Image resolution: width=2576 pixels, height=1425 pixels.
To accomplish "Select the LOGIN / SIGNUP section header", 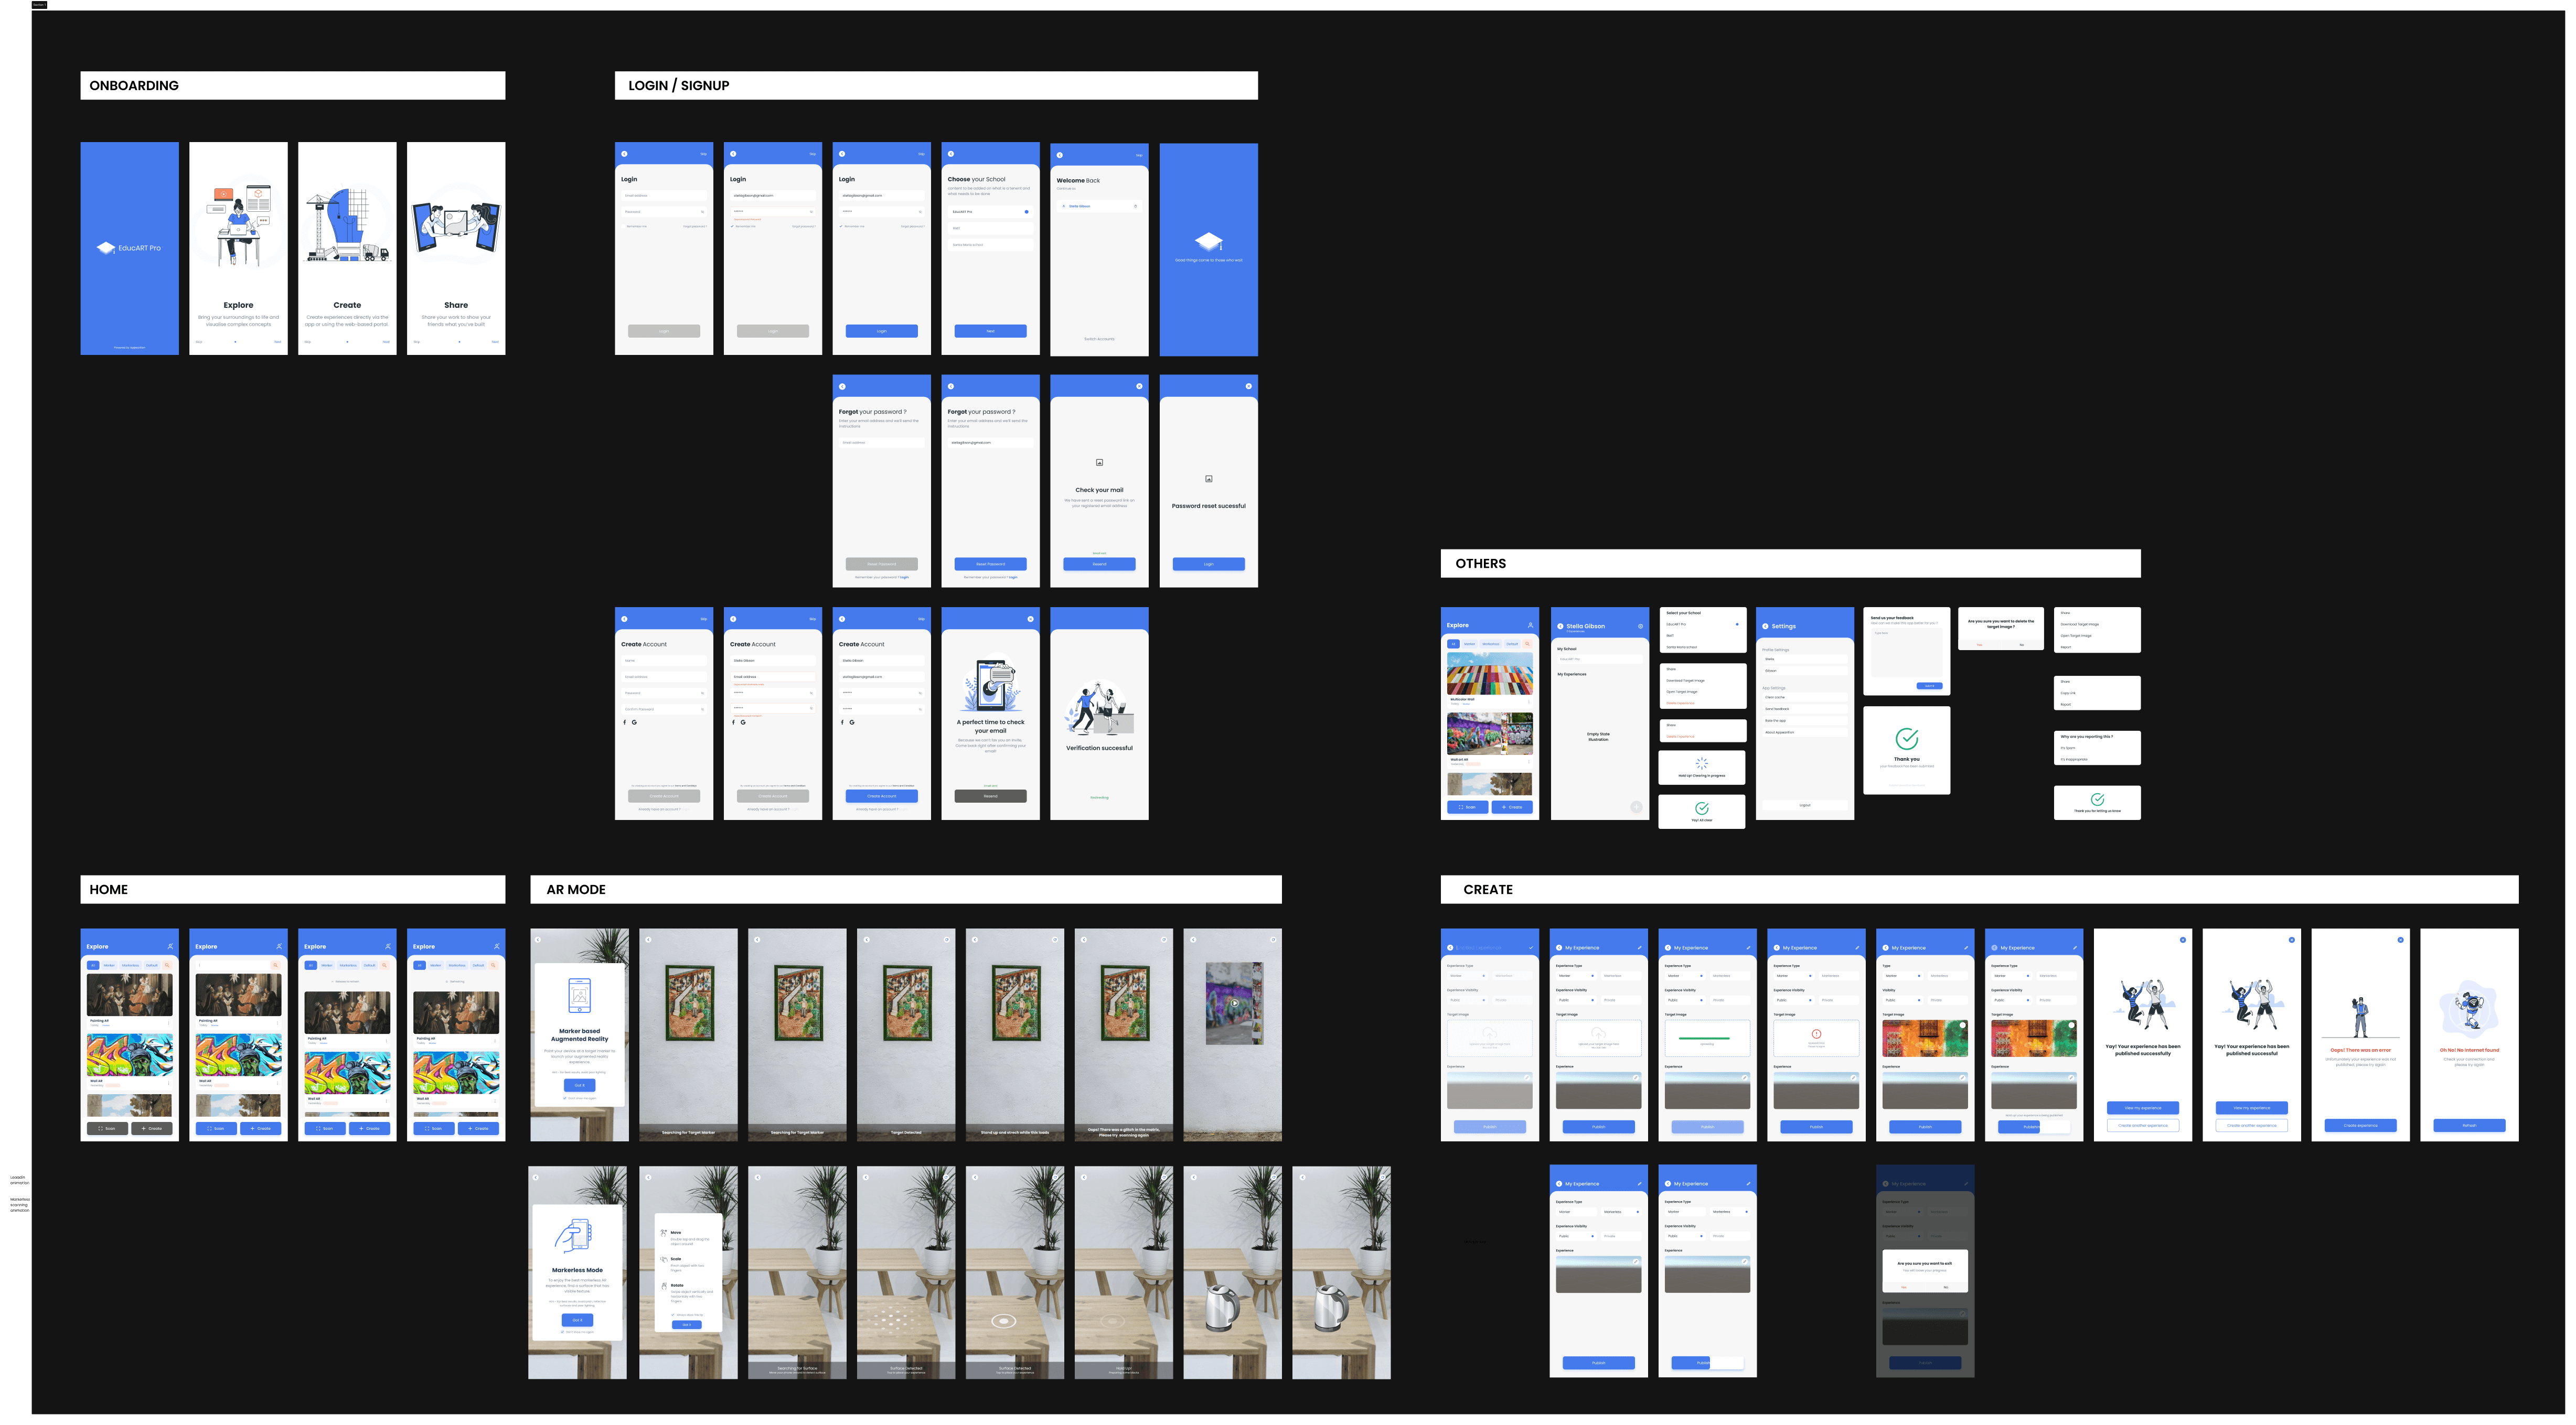I will coord(936,85).
